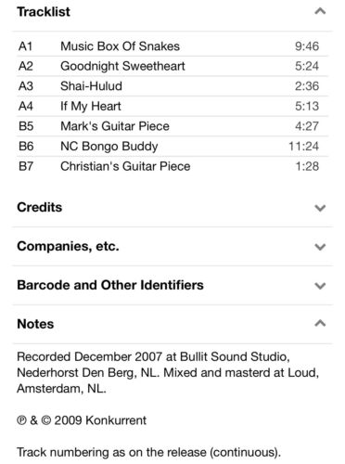Viewport: 345px width, 464px height.
Task: Click the Notes heading
Action: pos(35,324)
